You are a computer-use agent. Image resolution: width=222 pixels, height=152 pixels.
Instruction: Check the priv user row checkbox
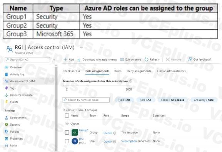click(x=67, y=141)
